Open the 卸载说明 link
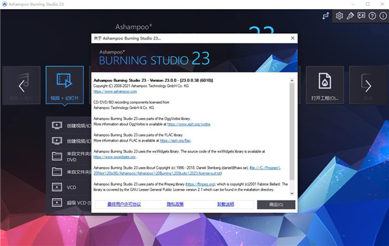 click(x=226, y=204)
